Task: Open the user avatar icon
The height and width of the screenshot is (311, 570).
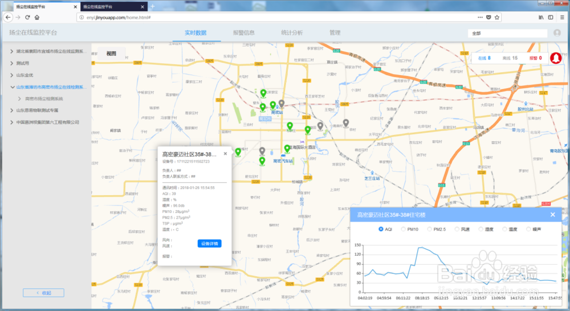Action: coord(557,32)
